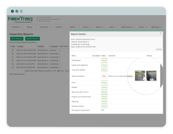Click the PASS status for Brakes
The image size is (173, 134).
(104, 87)
